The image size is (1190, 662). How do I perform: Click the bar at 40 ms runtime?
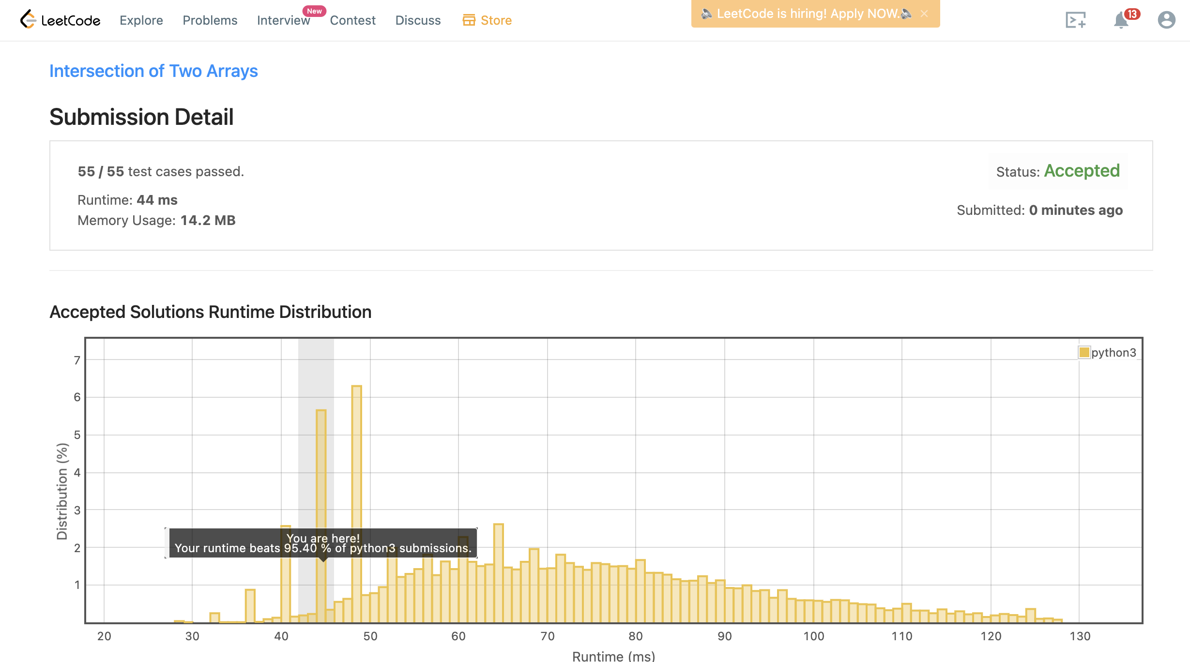tap(286, 590)
